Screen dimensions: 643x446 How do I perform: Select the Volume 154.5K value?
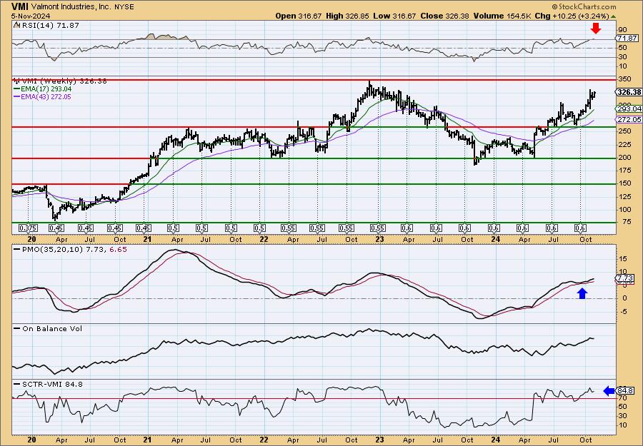tap(502, 16)
